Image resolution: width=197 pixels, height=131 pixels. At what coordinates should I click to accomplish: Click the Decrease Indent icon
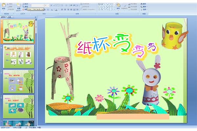[x=71, y=5]
